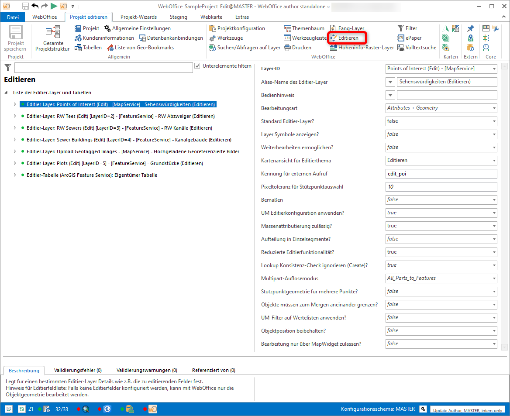Toggle the Unterelemente filtern checkbox

click(197, 66)
